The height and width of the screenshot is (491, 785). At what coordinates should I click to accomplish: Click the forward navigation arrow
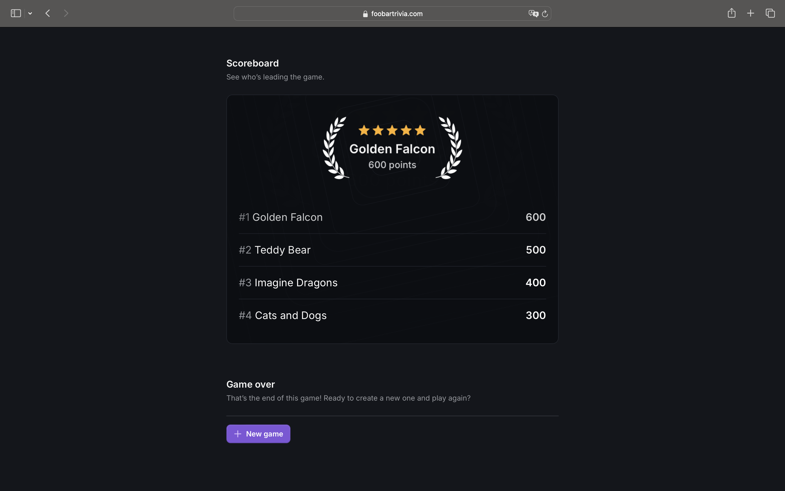pos(66,13)
